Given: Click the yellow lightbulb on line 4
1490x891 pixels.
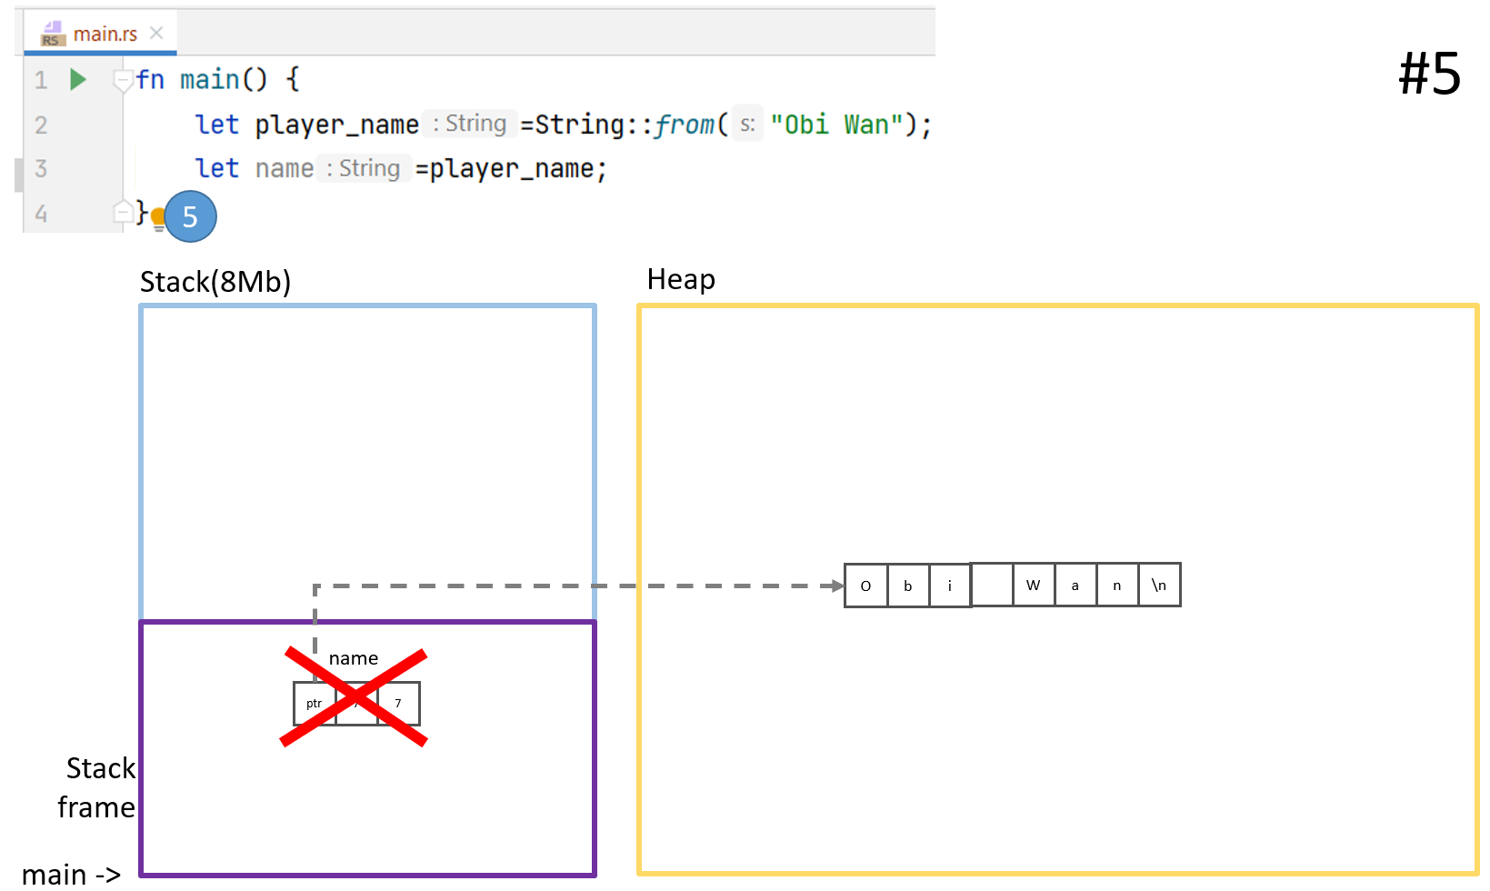Looking at the screenshot, I should click(x=158, y=218).
